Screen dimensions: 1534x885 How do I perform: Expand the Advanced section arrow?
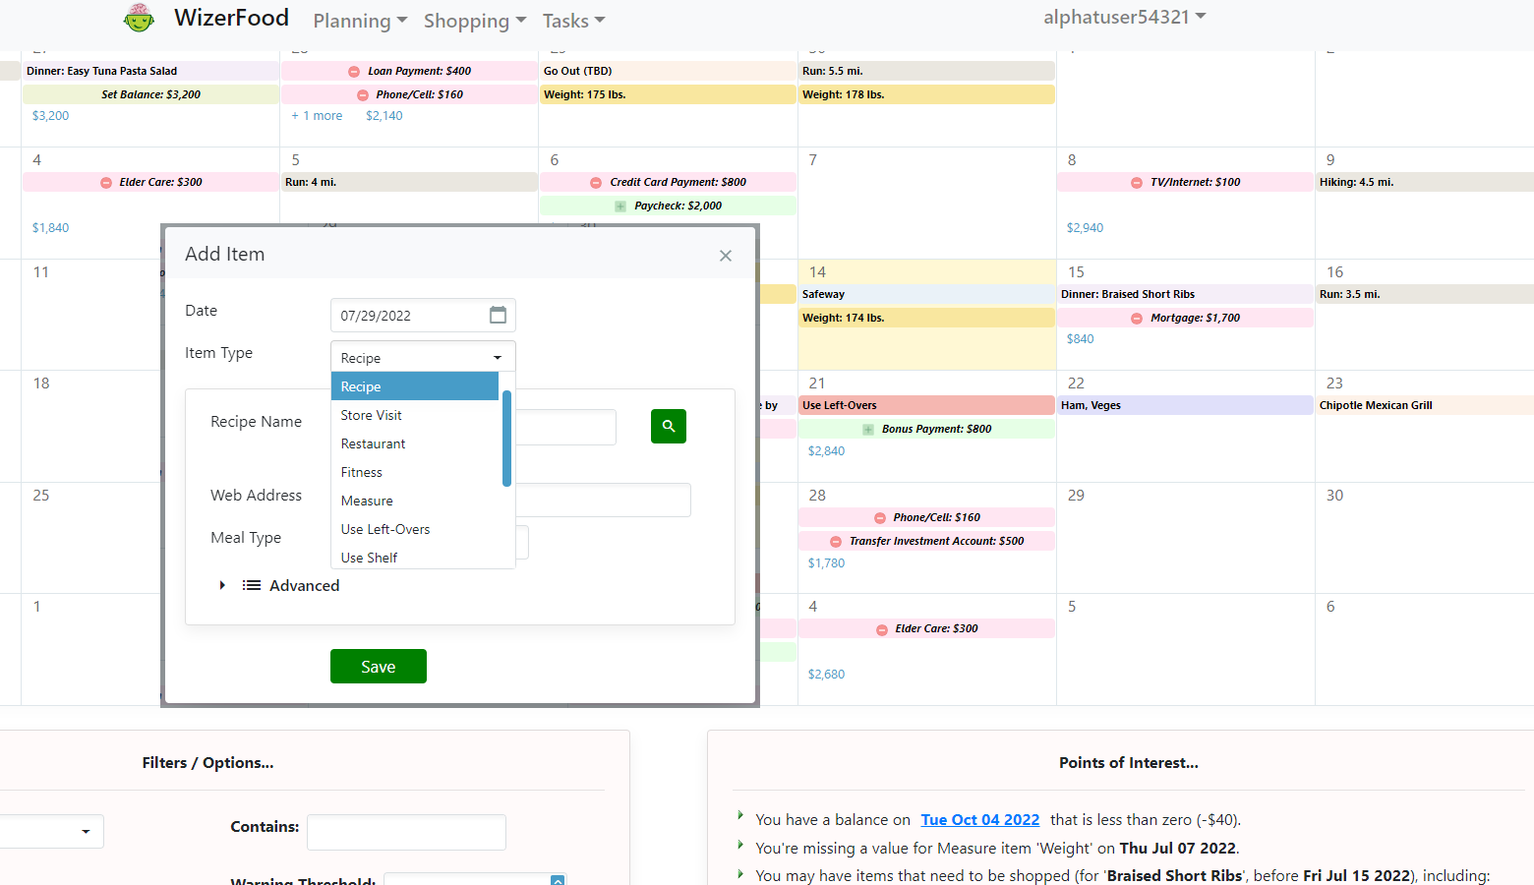point(222,585)
